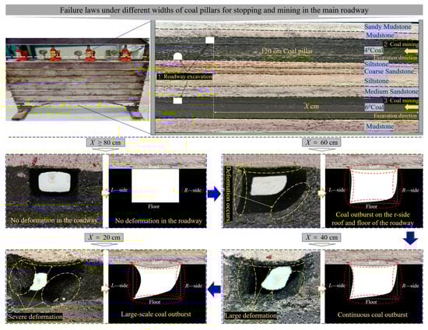This screenshot has height=330, width=428.
Task: Open the physical test rig photo with red jacks
Action: pos(77,79)
